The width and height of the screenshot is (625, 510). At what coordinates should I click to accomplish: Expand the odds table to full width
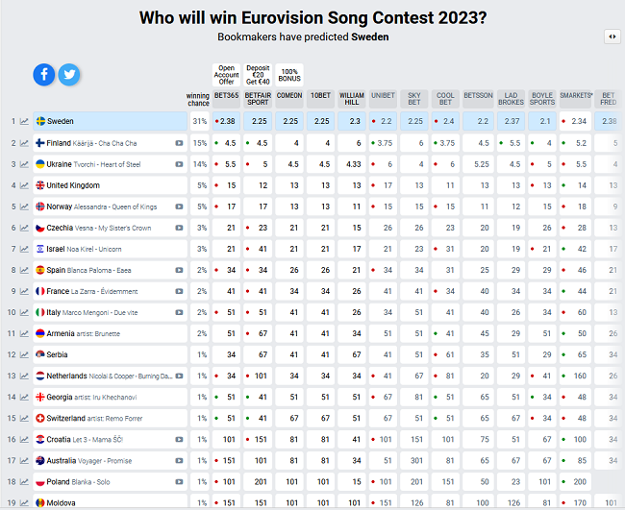[612, 36]
